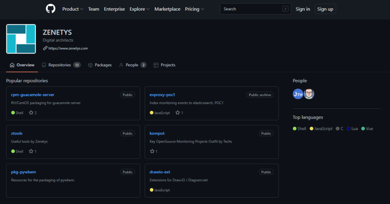Click the ZENETYS organization avatar

[x=21, y=39]
